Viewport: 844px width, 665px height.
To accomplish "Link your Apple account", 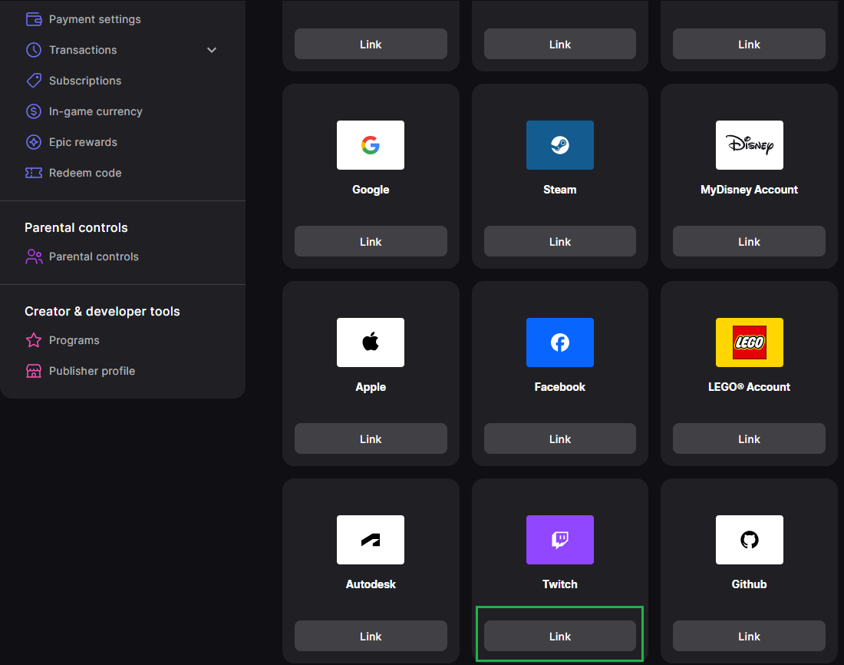I will click(371, 438).
